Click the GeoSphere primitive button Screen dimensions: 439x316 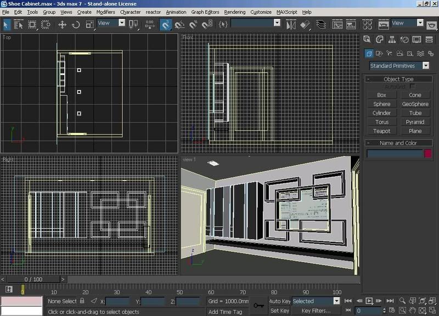(x=415, y=104)
